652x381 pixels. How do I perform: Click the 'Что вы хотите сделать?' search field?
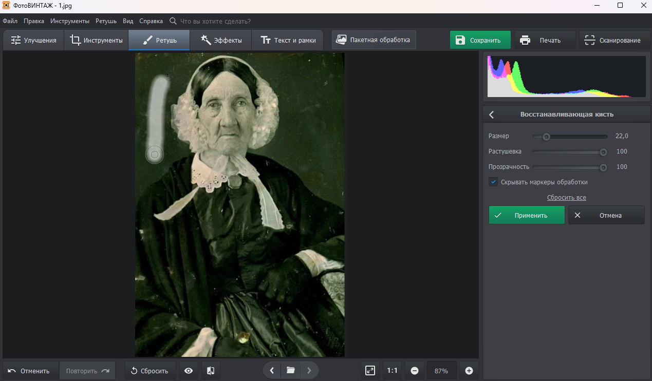pos(215,21)
